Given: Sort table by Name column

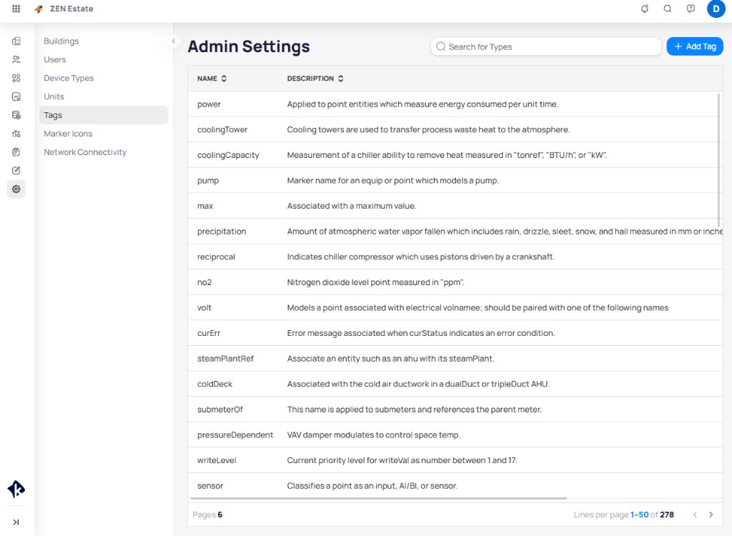Looking at the screenshot, I should coord(212,79).
